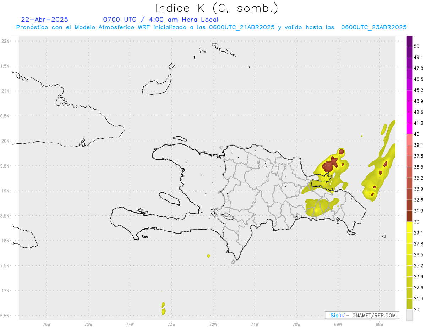
Task: Click the latitude label "19N"
Action: 6,191
